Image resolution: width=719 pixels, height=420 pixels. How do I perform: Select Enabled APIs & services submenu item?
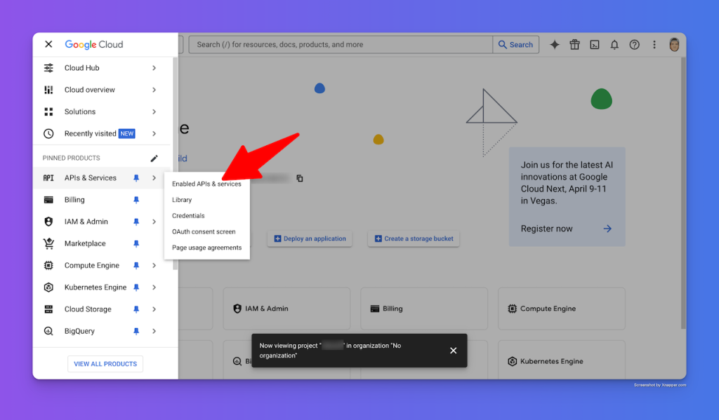click(207, 184)
